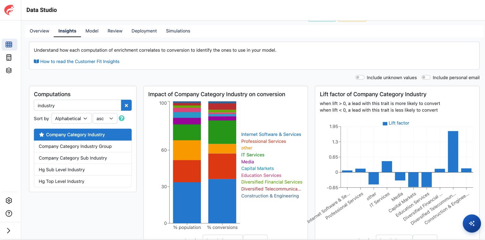
Task: Open How to read the Customer Fit Insights link
Action: pos(80,61)
